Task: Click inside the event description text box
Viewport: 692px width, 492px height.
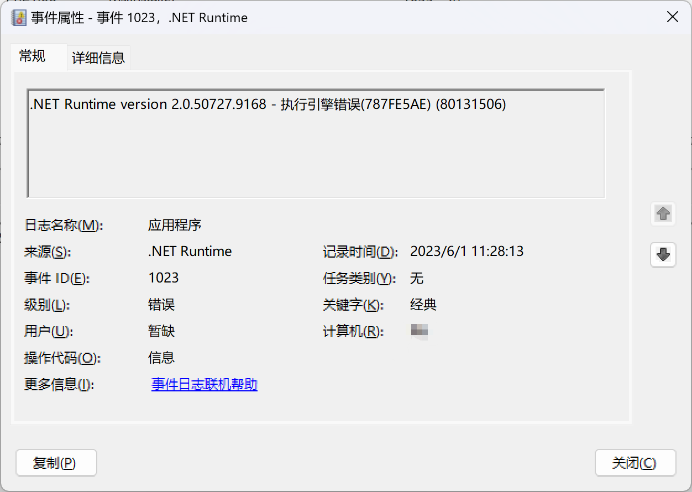Action: point(316,143)
